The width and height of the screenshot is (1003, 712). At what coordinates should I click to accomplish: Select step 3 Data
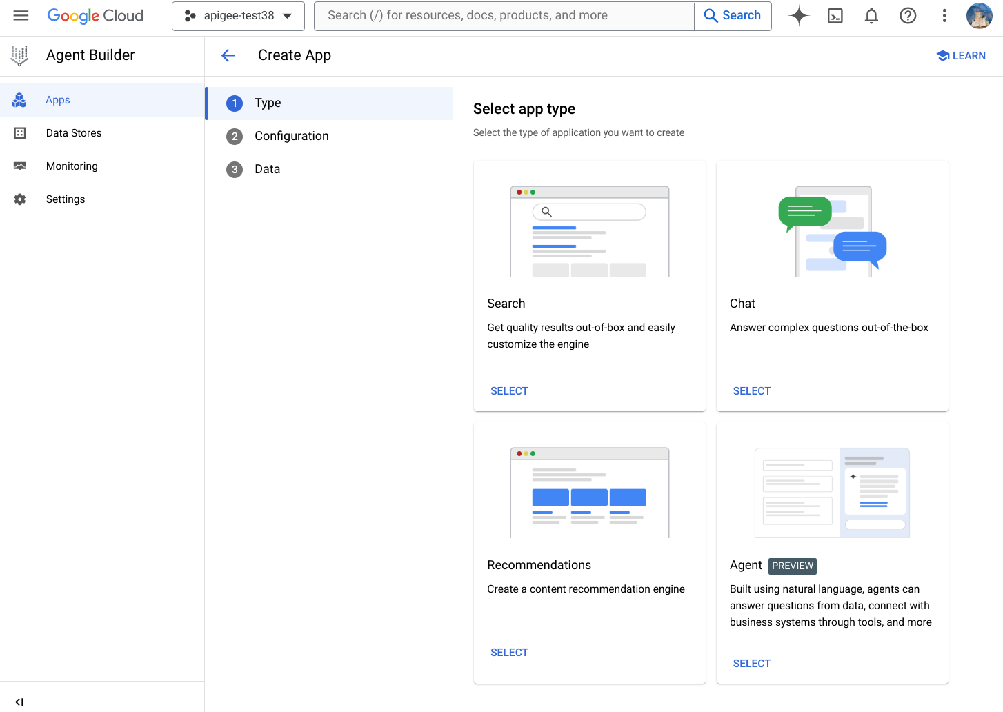(x=330, y=170)
